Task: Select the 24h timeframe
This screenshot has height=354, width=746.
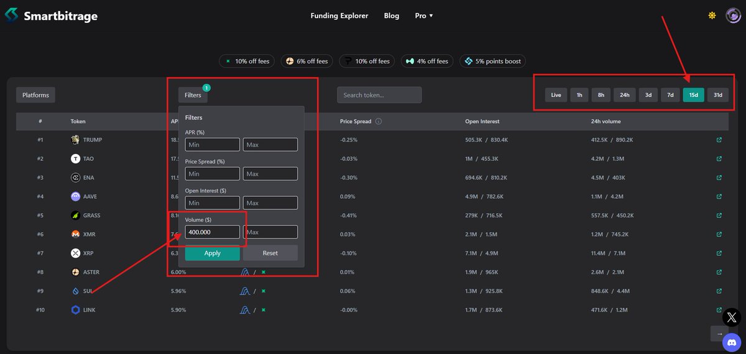Action: click(624, 95)
